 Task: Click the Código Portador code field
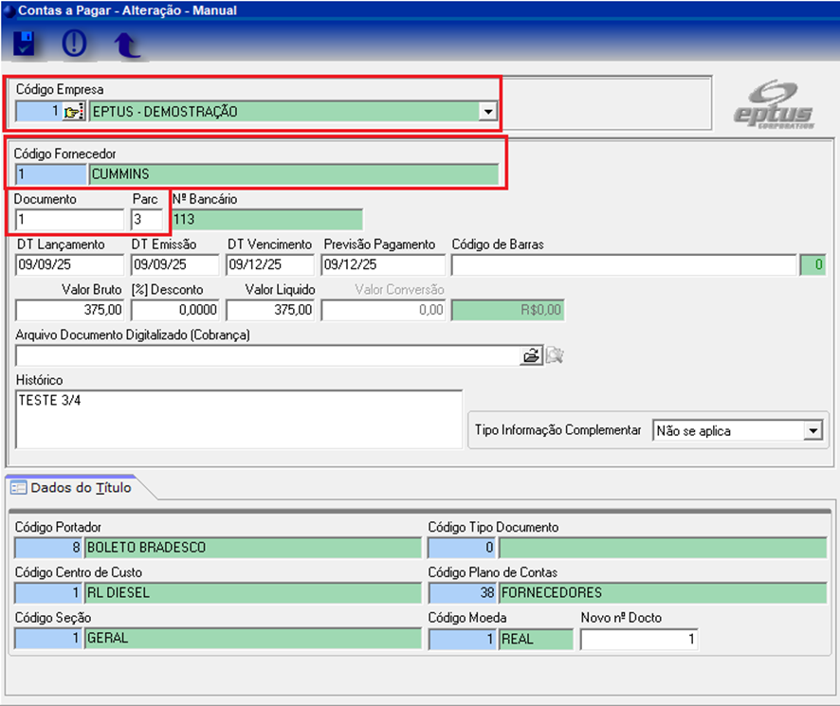pyautogui.click(x=48, y=547)
